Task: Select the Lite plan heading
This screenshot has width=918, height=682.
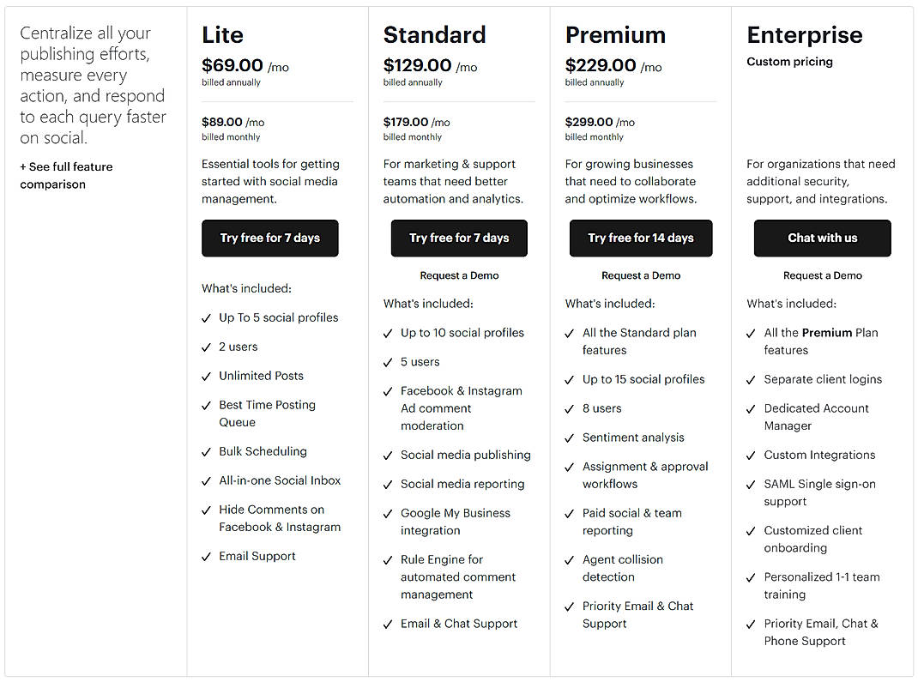Action: 222,35
